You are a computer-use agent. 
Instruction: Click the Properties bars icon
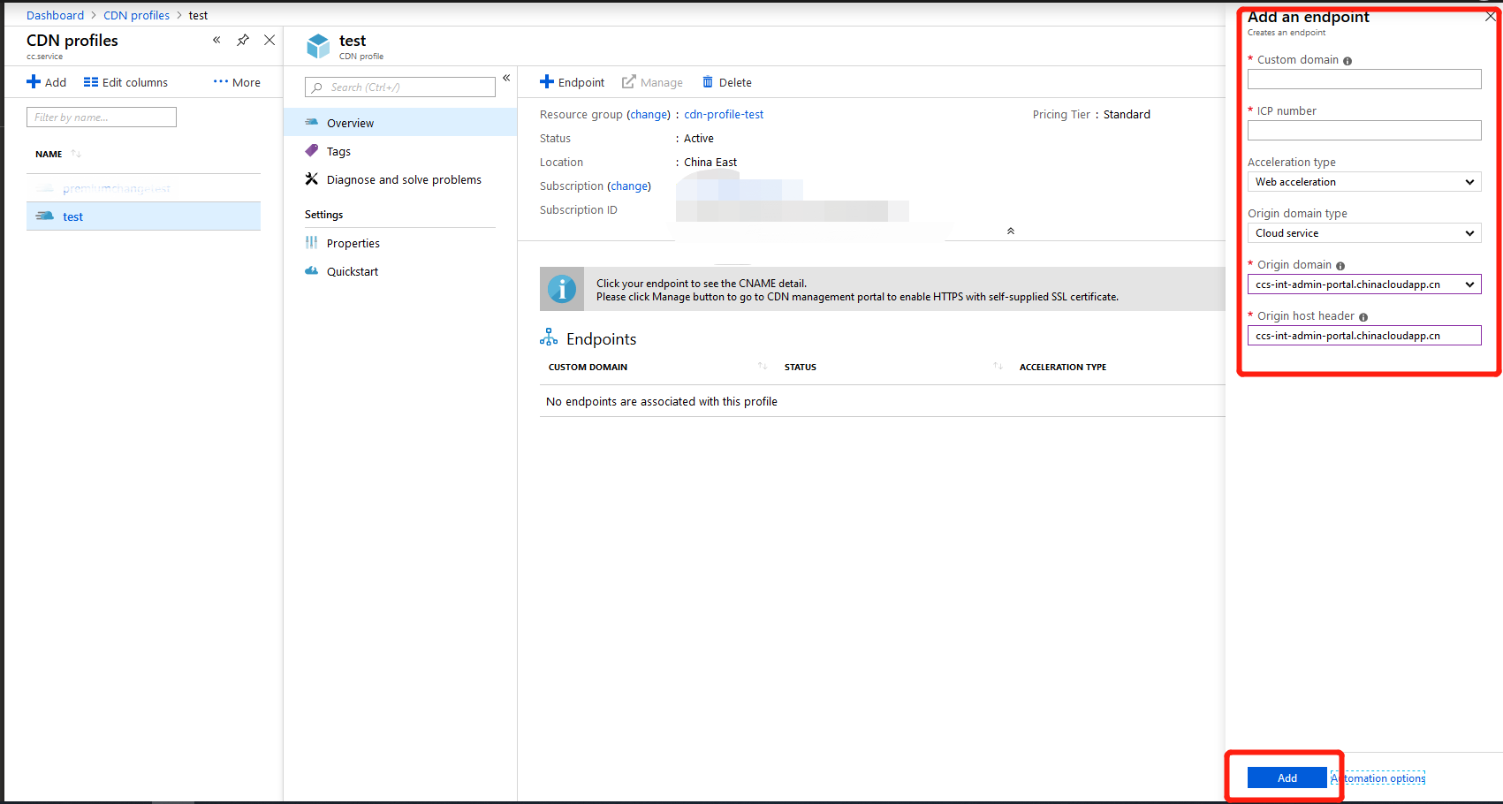pos(311,242)
